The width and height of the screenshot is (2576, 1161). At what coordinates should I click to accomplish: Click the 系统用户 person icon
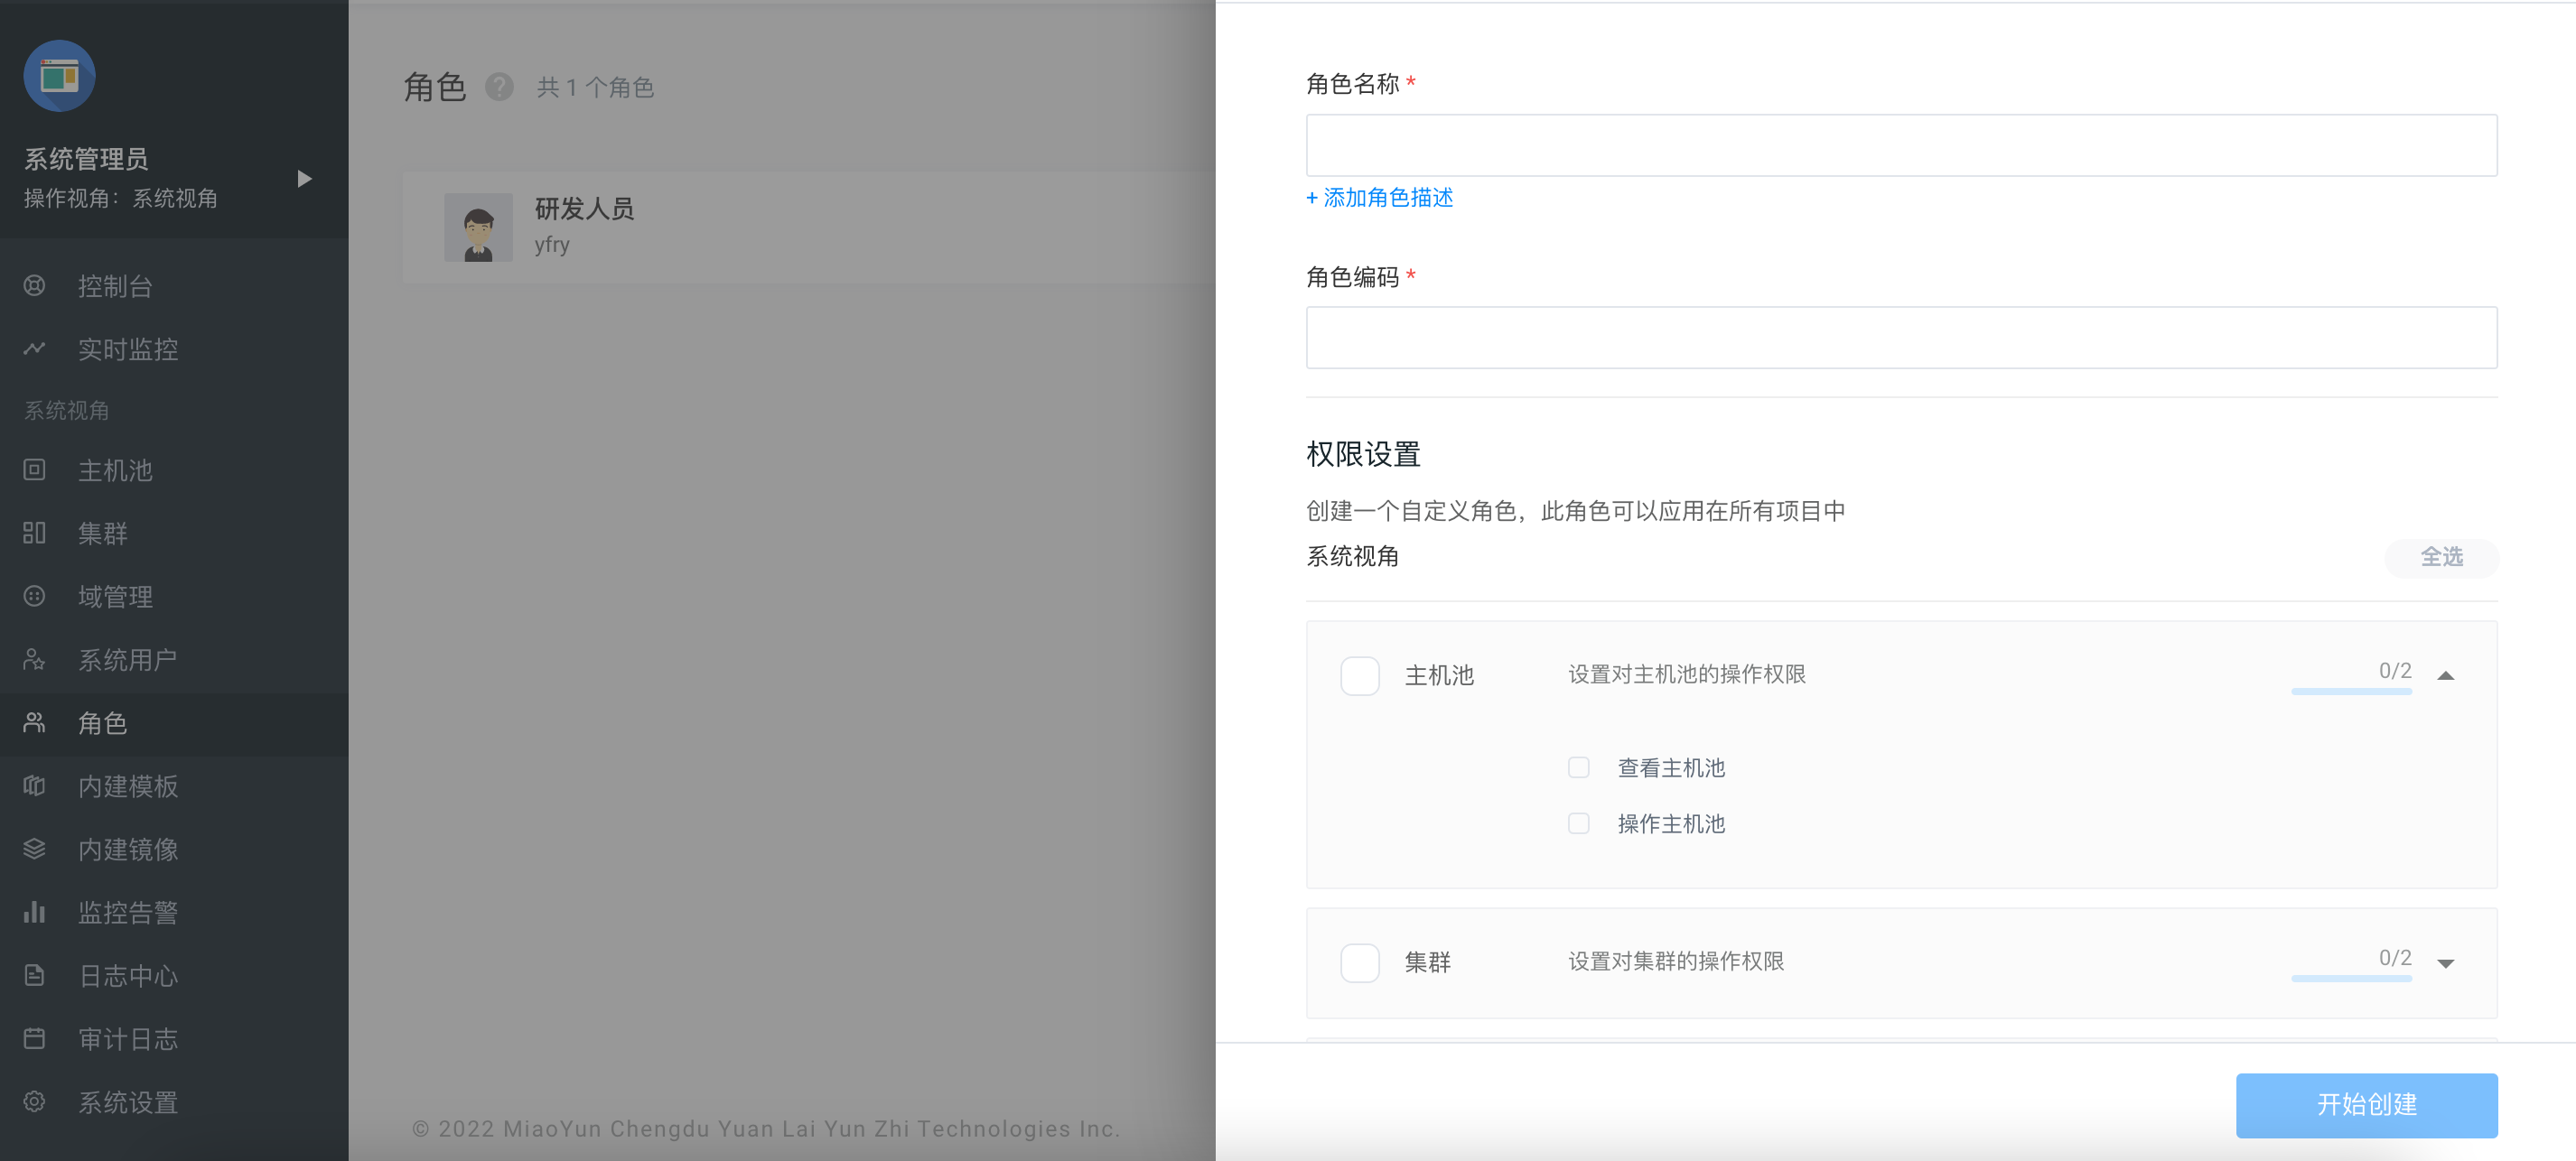click(34, 659)
